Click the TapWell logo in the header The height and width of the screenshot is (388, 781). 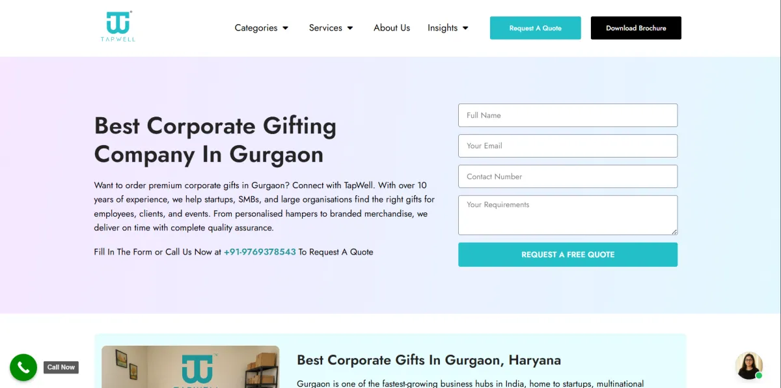point(118,27)
